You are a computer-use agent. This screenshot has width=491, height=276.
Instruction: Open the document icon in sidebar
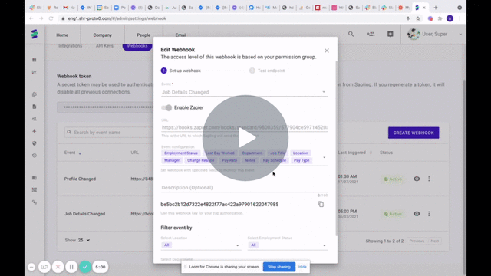(35, 107)
